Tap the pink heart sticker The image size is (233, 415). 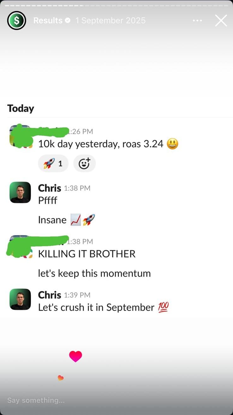[76, 356]
